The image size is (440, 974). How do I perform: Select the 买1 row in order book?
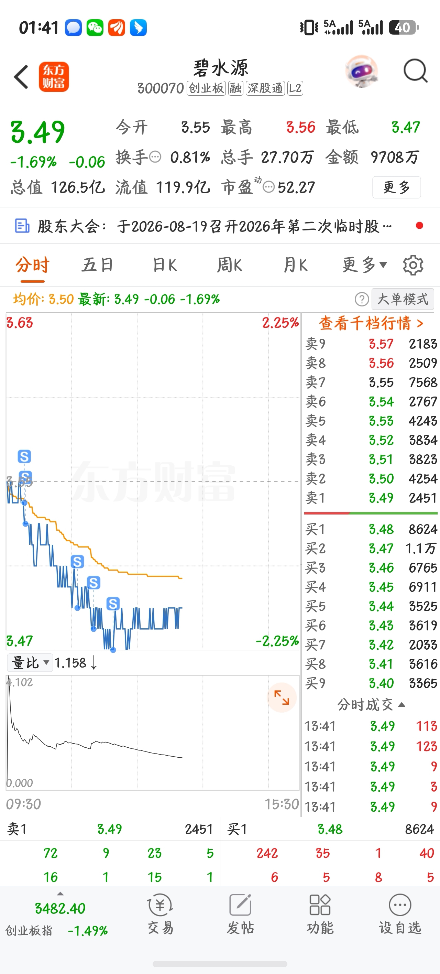coord(371,529)
